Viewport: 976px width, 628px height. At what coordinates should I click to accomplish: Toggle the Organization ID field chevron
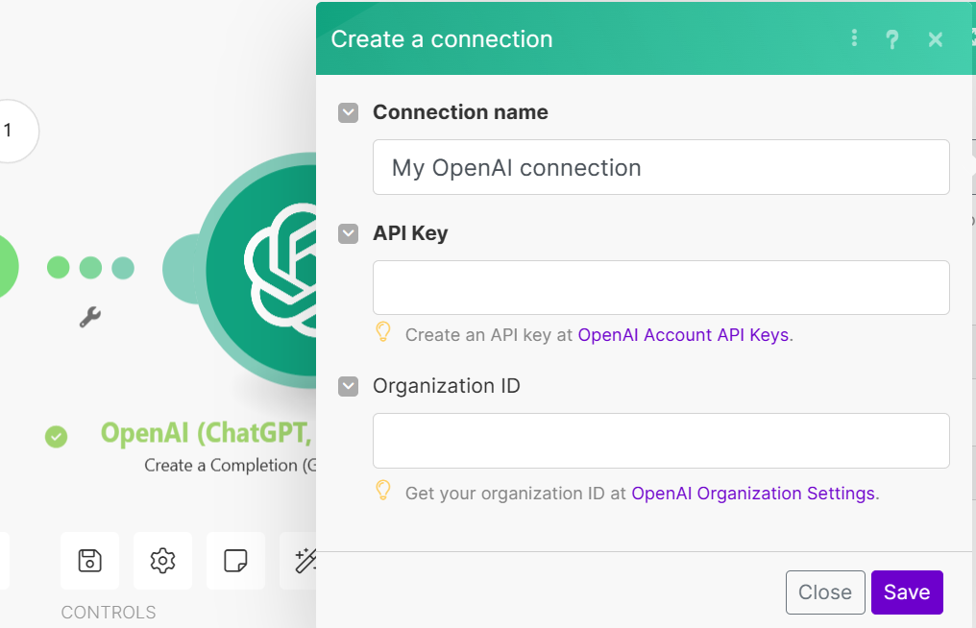tap(348, 386)
